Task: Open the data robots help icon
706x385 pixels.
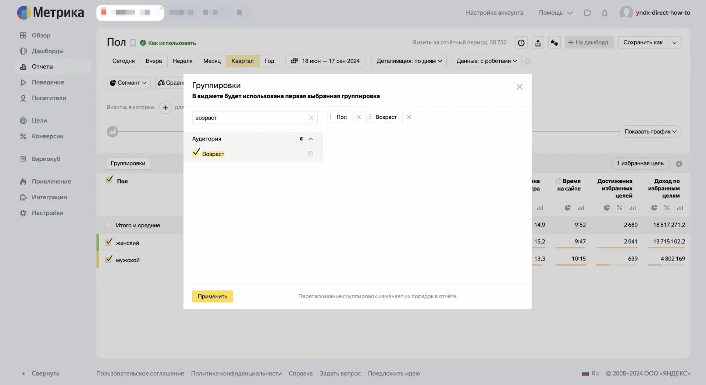Action: pyautogui.click(x=528, y=61)
